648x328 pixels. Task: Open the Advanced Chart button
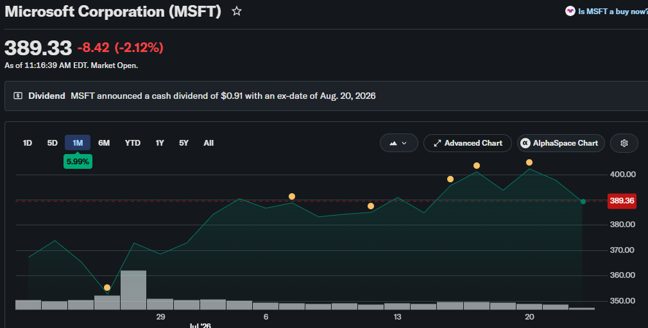(468, 143)
